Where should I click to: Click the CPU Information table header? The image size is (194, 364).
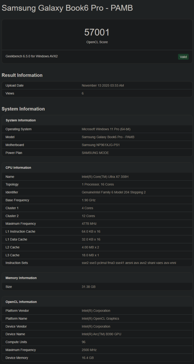coord(18,168)
